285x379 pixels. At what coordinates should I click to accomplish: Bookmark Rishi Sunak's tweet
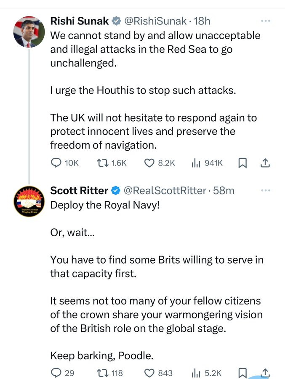pyautogui.click(x=242, y=163)
